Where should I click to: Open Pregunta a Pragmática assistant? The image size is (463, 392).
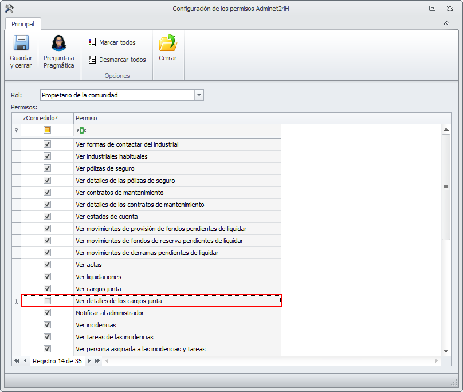[59, 52]
